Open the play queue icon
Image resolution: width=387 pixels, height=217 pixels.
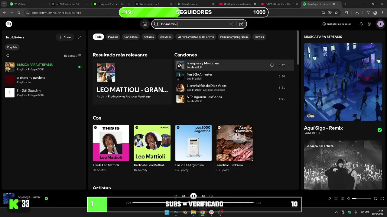point(336,199)
